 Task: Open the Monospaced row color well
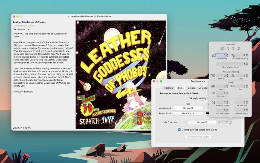[207, 108]
